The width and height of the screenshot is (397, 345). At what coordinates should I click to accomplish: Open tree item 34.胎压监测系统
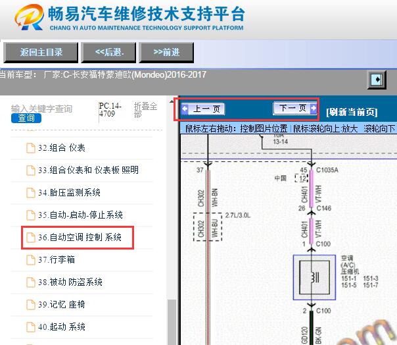[69, 192]
